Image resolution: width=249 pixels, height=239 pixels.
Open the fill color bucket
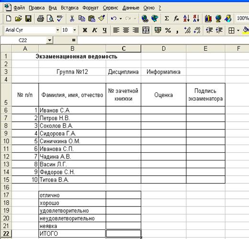pyautogui.click(x=246, y=30)
